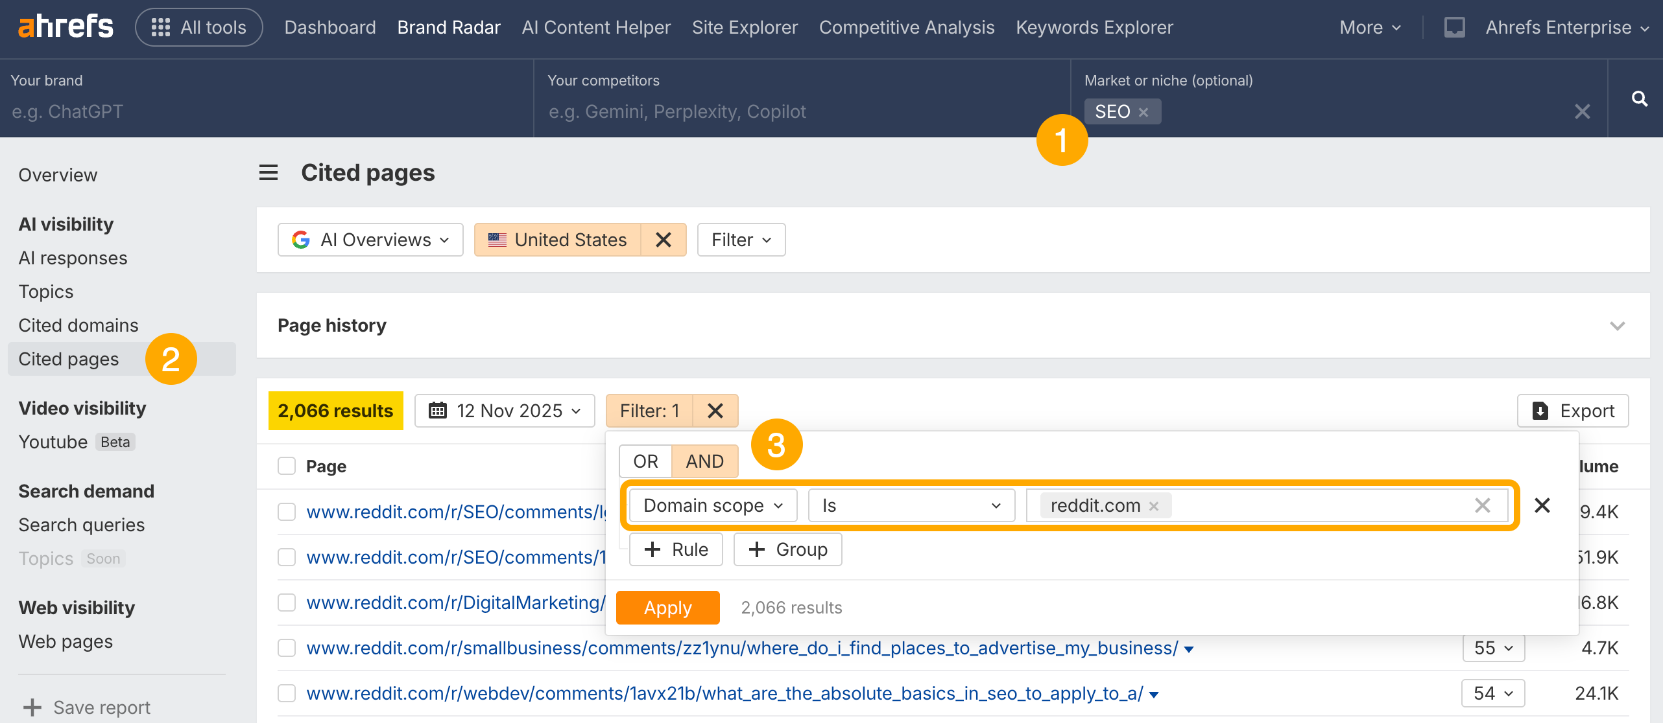Open the 12 Nov 2025 date picker
This screenshot has width=1663, height=723.
tap(505, 411)
